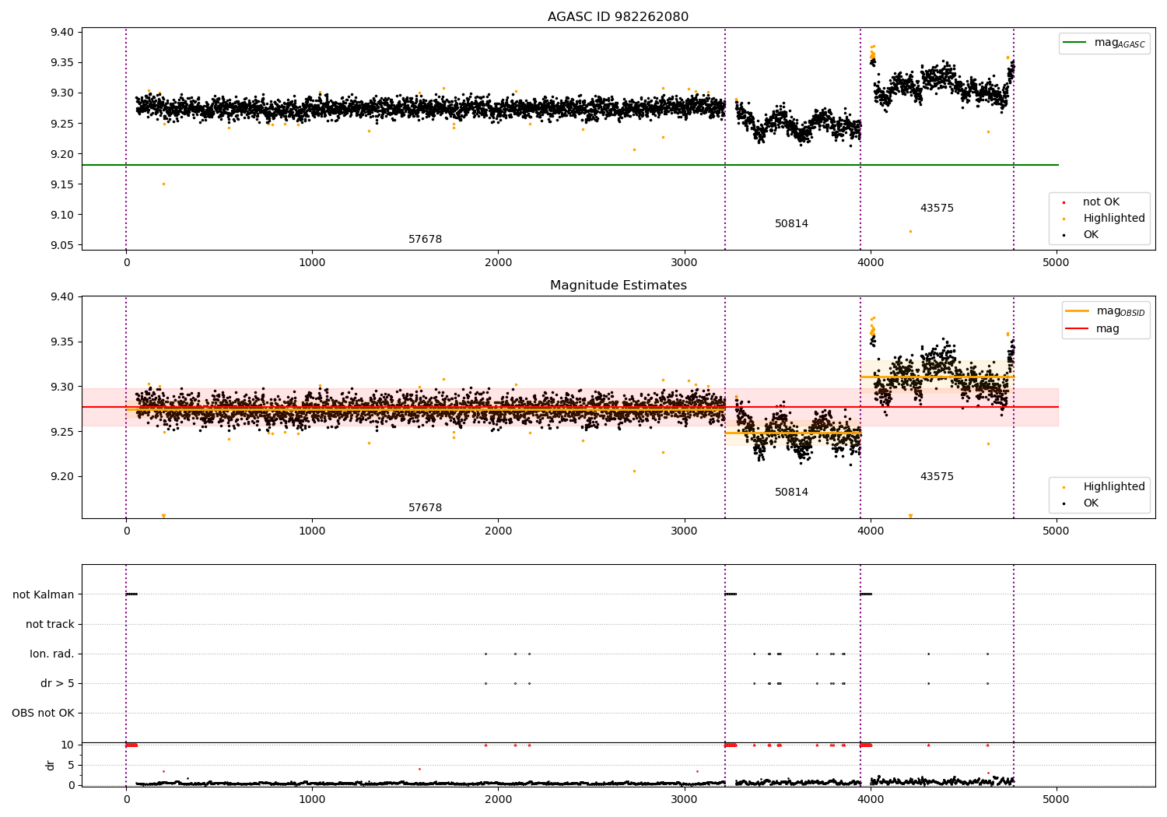This screenshot has height=817, width=1167.
Task: Click x-axis tick 3000 under Magnitude Estimates plot
Action: (684, 531)
